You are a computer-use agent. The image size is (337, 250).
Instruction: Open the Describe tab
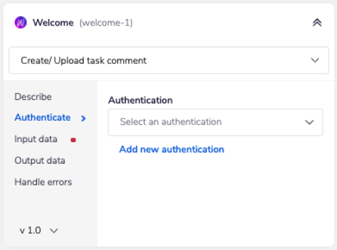[33, 96]
